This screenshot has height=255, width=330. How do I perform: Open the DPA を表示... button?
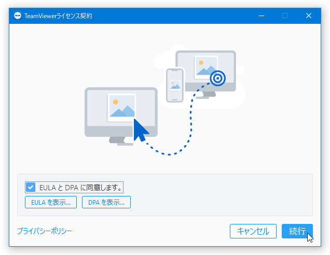click(x=106, y=202)
